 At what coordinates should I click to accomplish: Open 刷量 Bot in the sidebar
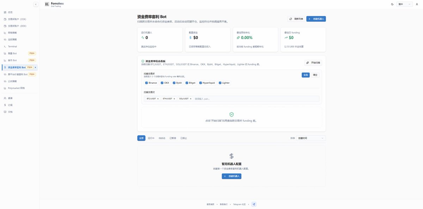(19, 53)
